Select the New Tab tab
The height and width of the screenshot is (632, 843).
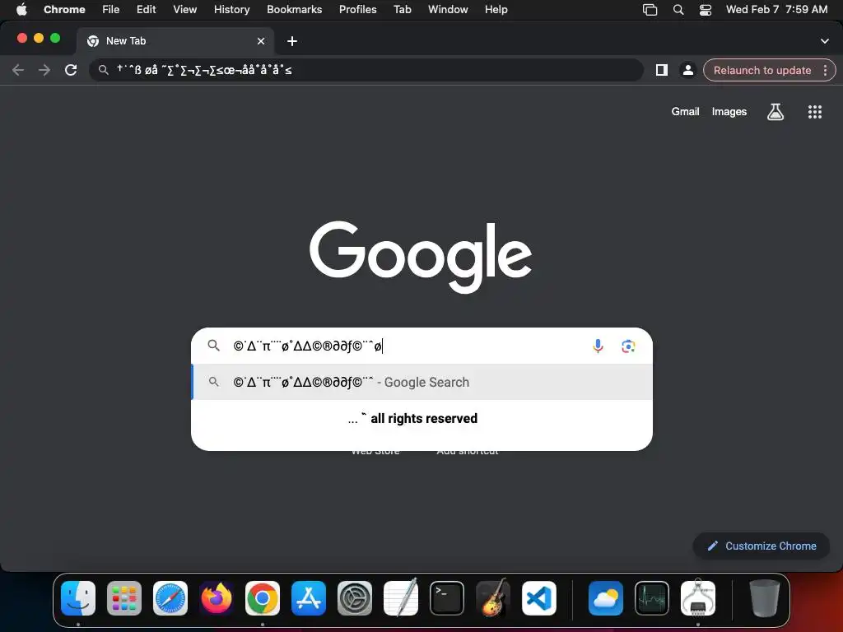tap(175, 41)
